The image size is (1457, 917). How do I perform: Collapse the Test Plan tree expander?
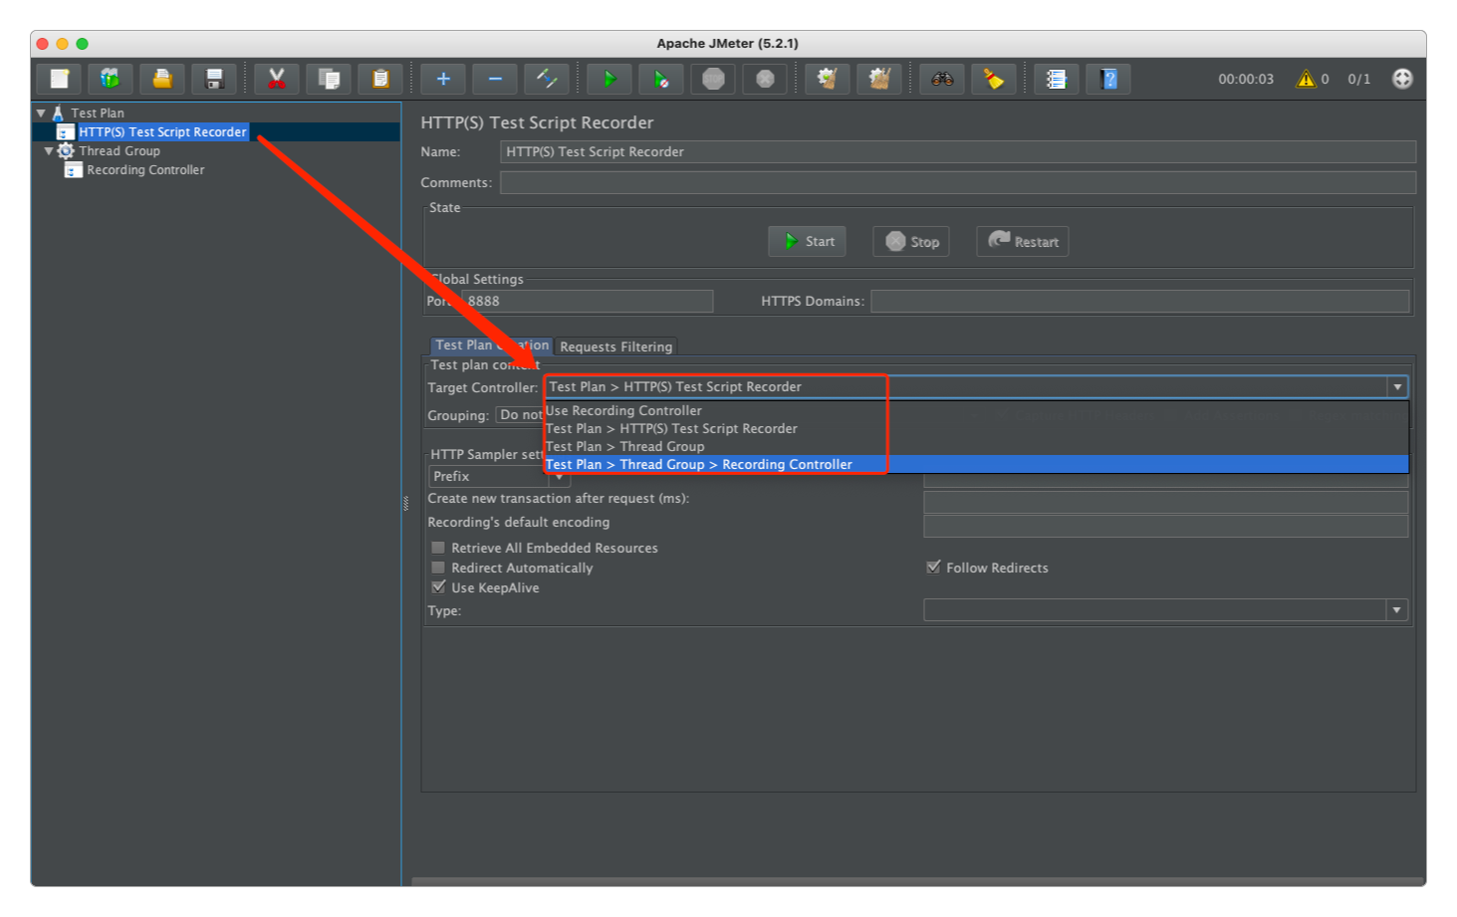tap(41, 114)
